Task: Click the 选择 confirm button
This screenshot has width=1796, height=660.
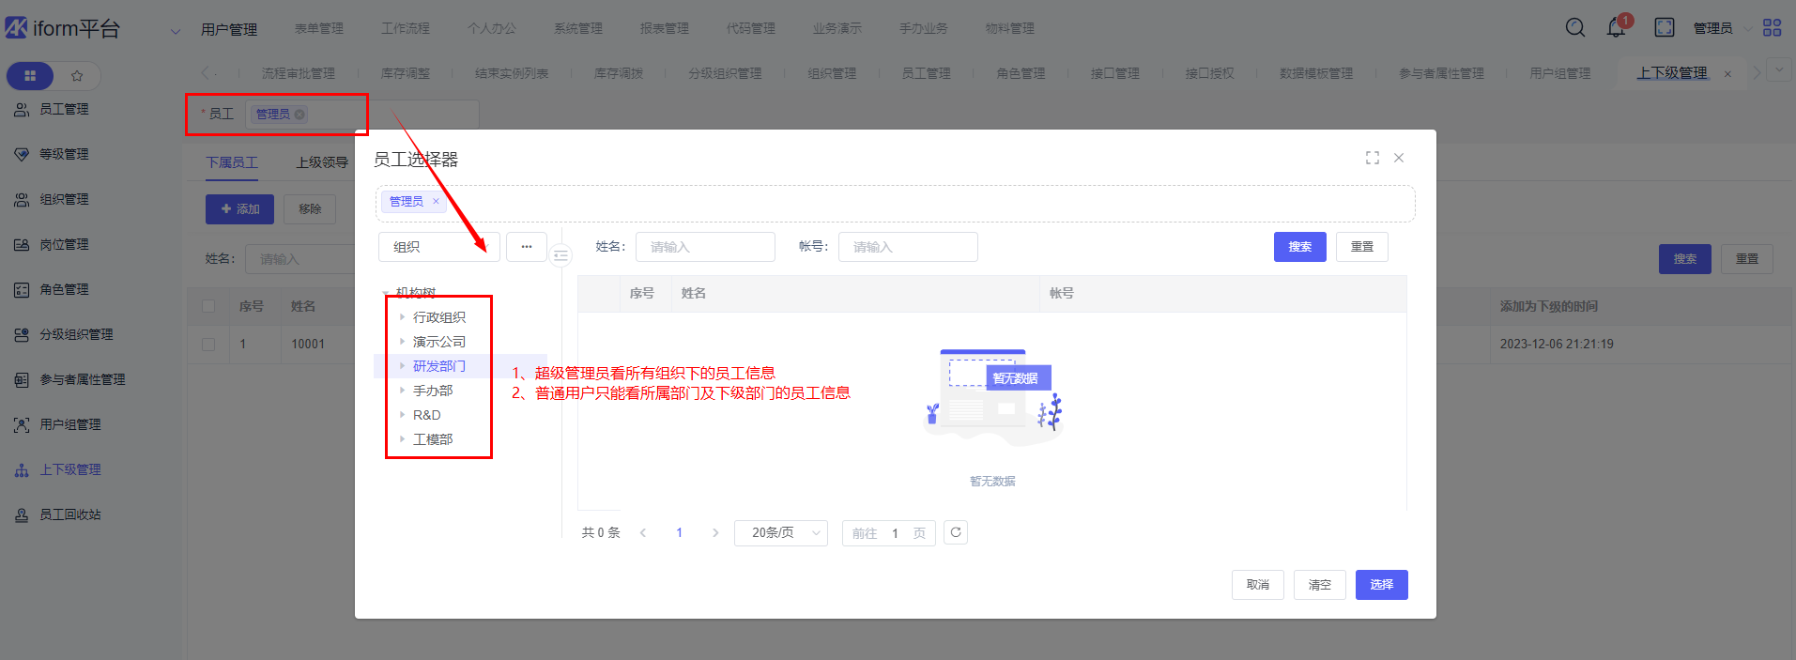Action: point(1381,585)
